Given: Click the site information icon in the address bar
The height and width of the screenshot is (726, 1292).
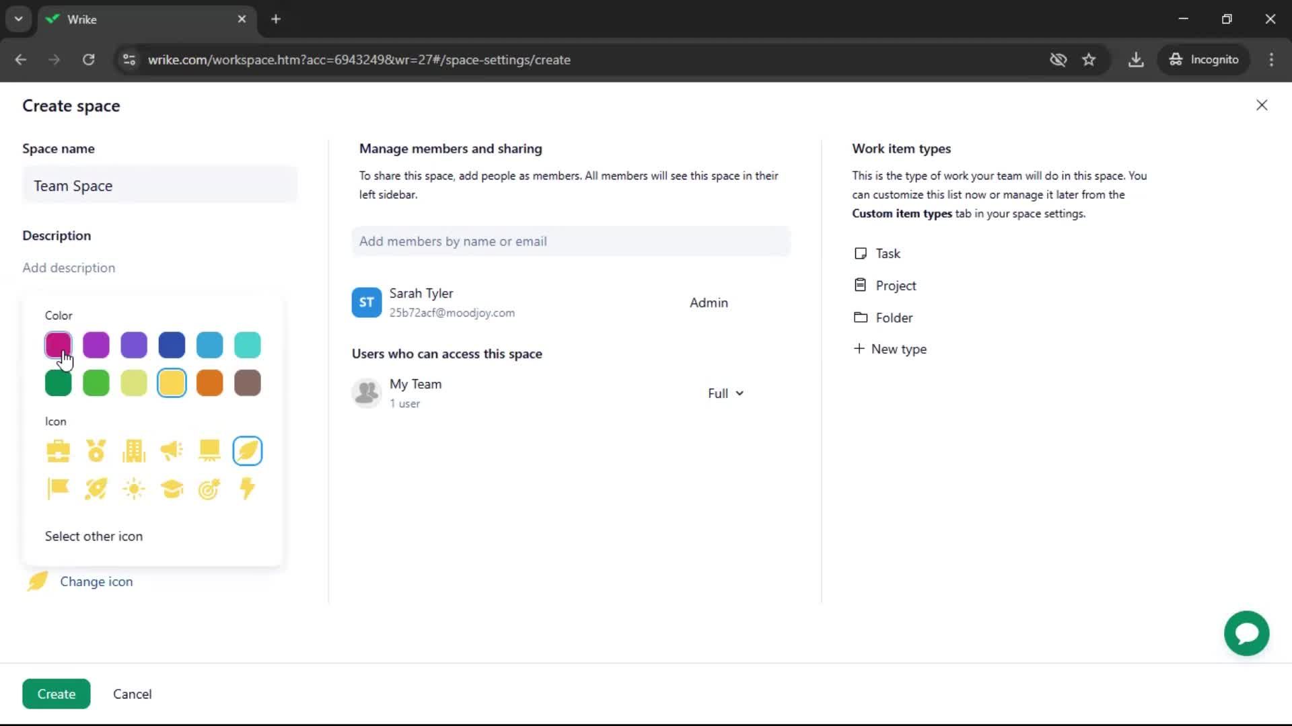Looking at the screenshot, I should tap(129, 60).
